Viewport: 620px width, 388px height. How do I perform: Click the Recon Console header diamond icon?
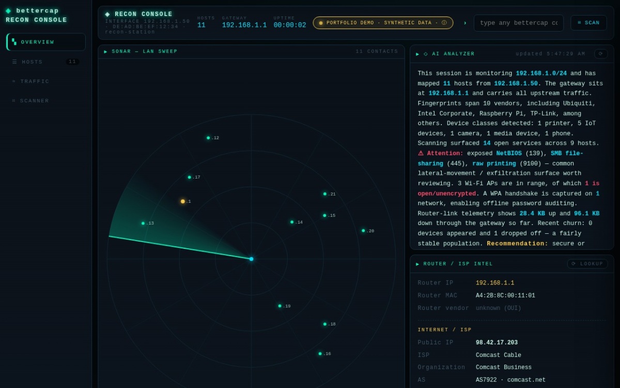click(107, 14)
